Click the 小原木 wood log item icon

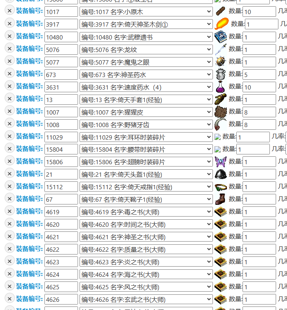(221, 11)
